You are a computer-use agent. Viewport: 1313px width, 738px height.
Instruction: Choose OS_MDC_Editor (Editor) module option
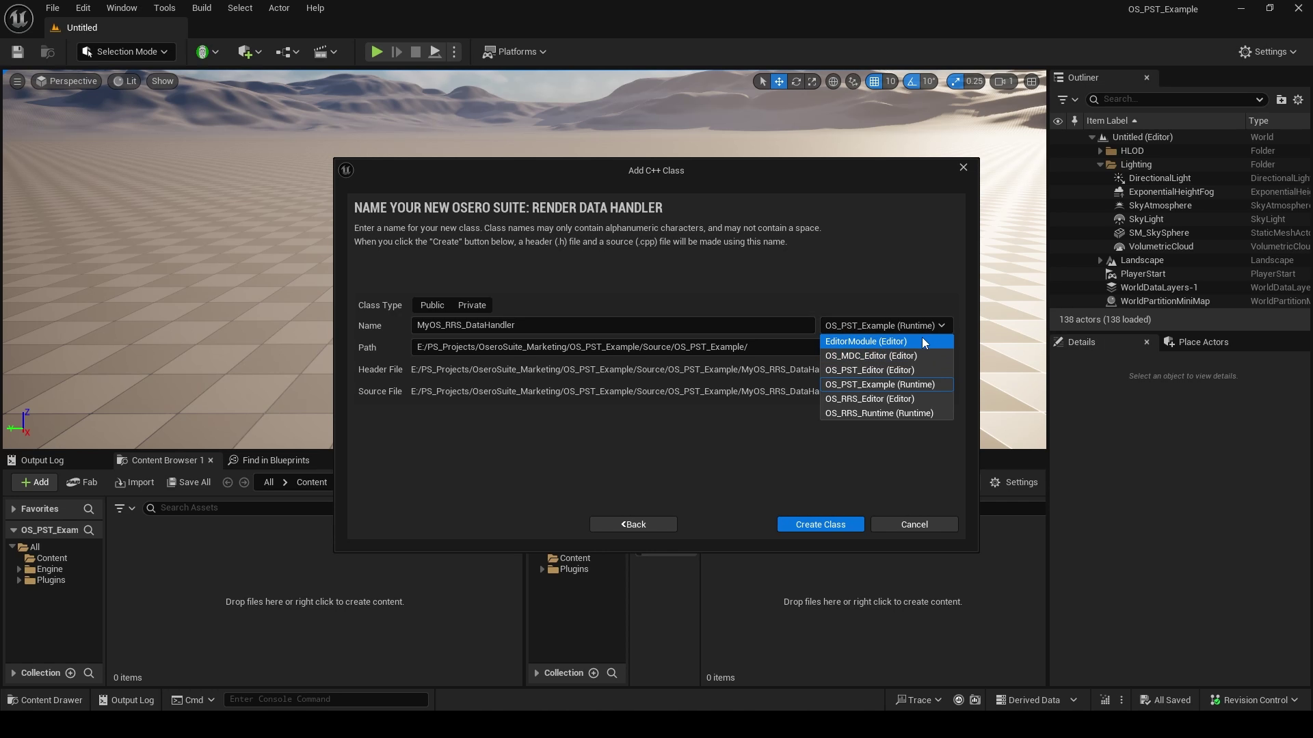point(886,356)
